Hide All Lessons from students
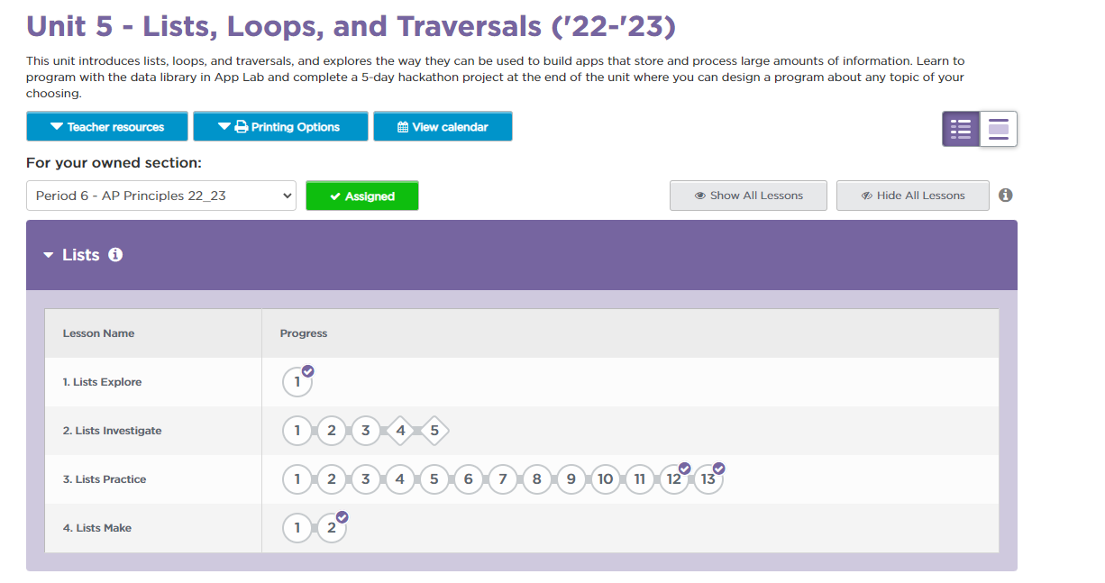Screen dimensions: 1105x583 tap(912, 196)
